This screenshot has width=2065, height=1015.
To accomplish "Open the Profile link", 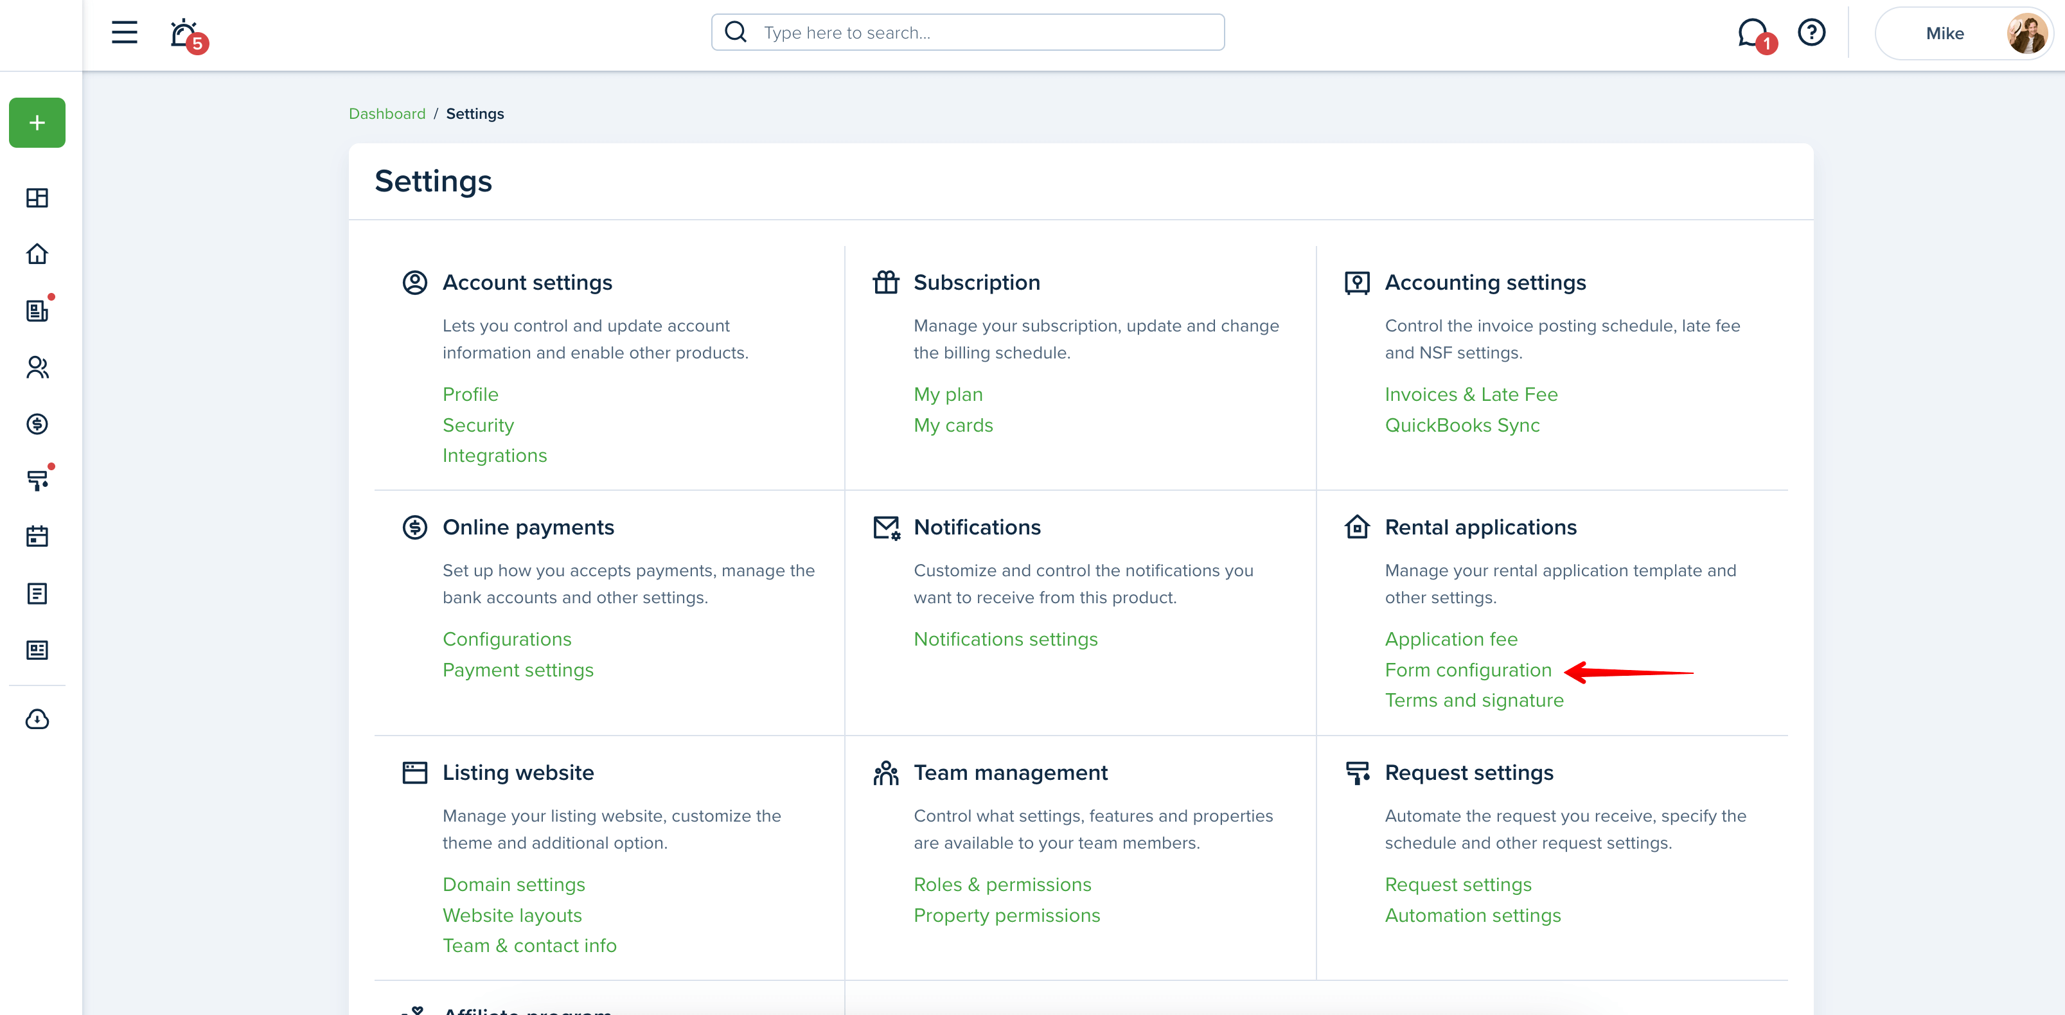I will pyautogui.click(x=470, y=394).
